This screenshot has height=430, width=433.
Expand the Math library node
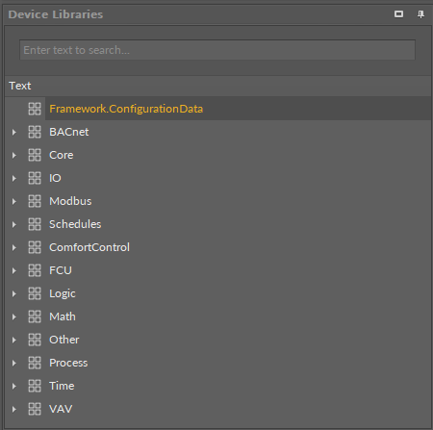[14, 316]
